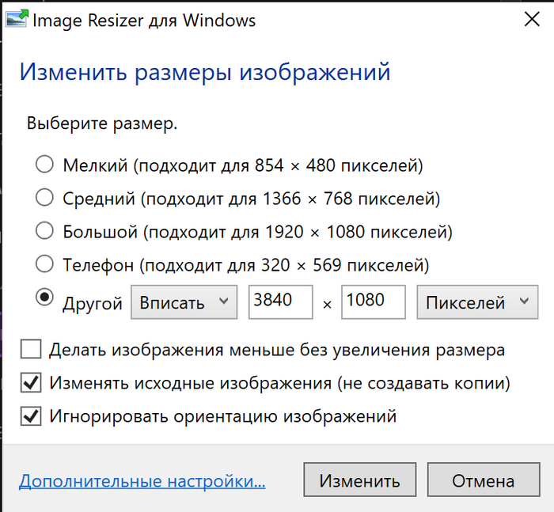Pick the Большой 1920 × 1080 size preset
The image size is (554, 512).
point(45,231)
